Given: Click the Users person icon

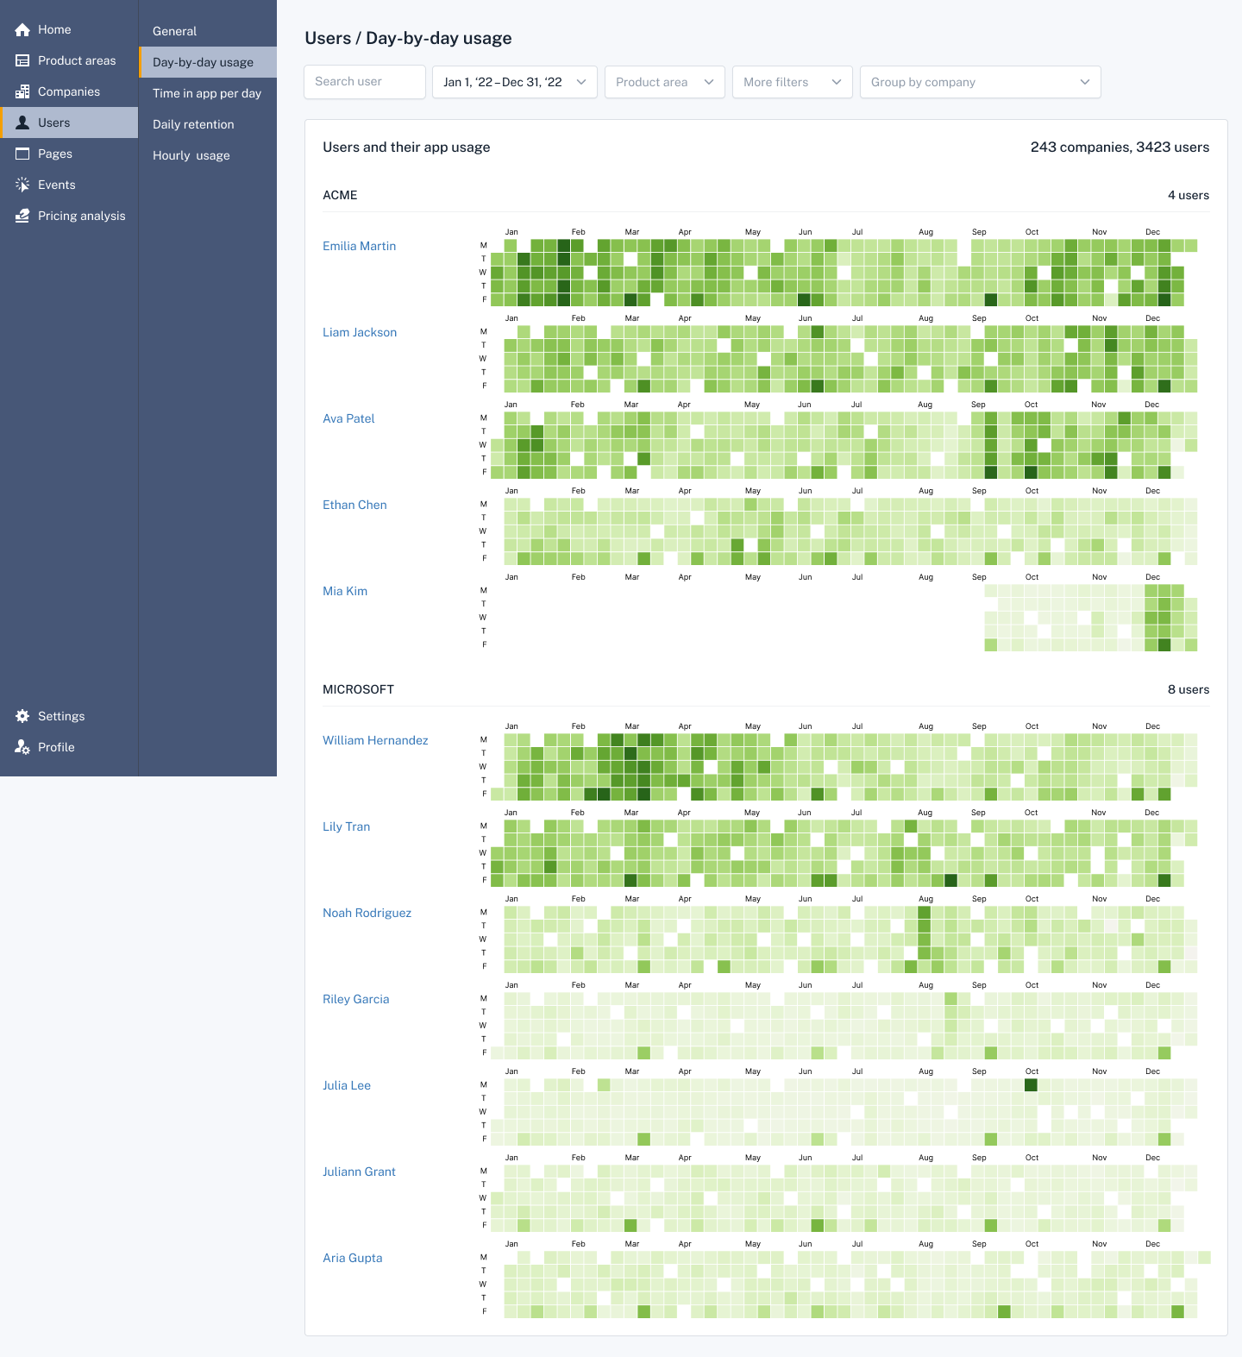Looking at the screenshot, I should click(x=22, y=123).
